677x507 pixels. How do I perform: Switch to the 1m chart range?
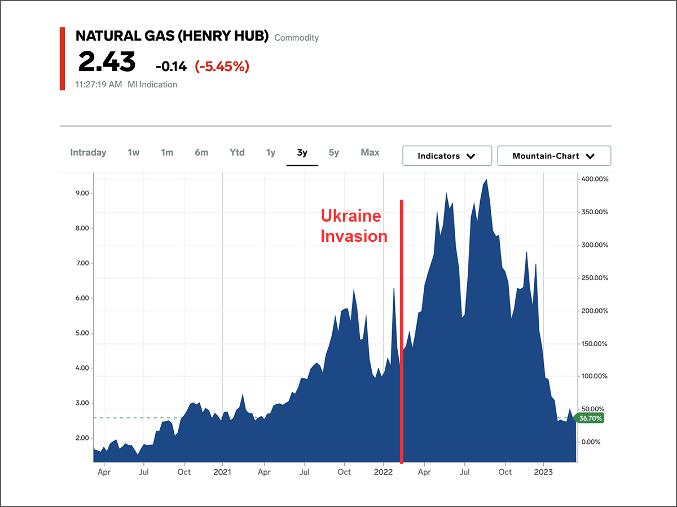click(167, 152)
